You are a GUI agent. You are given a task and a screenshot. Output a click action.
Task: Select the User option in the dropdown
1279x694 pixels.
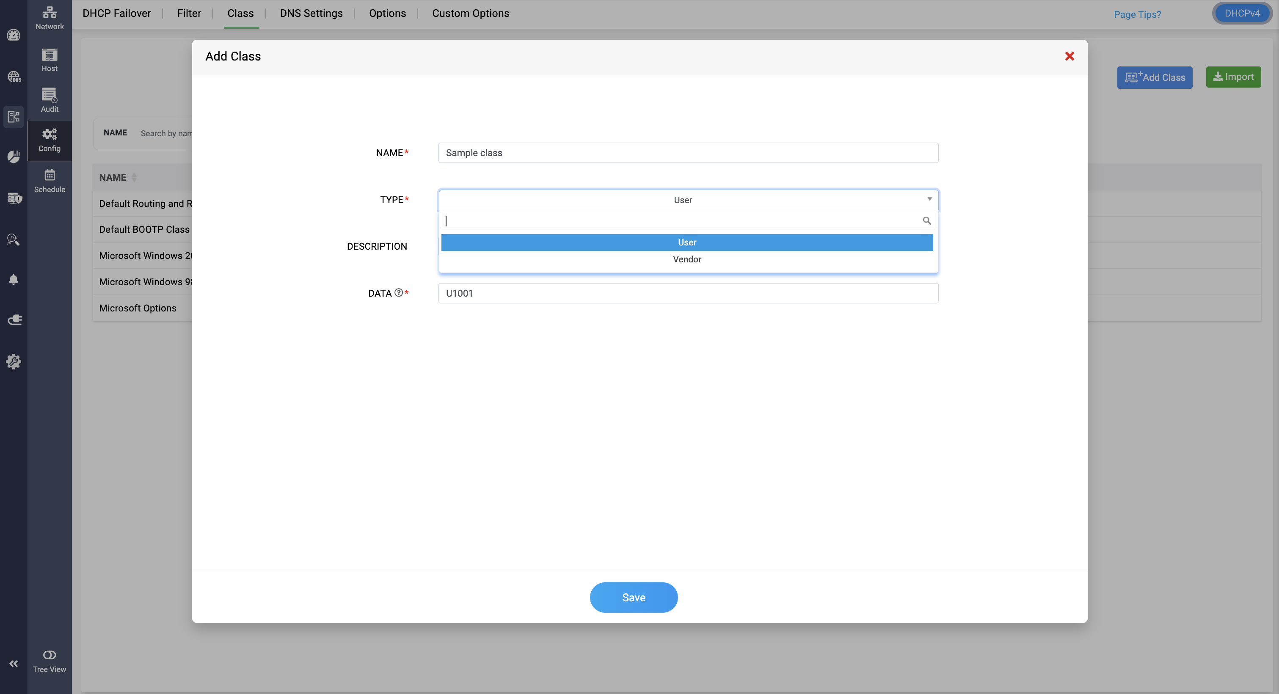click(686, 242)
